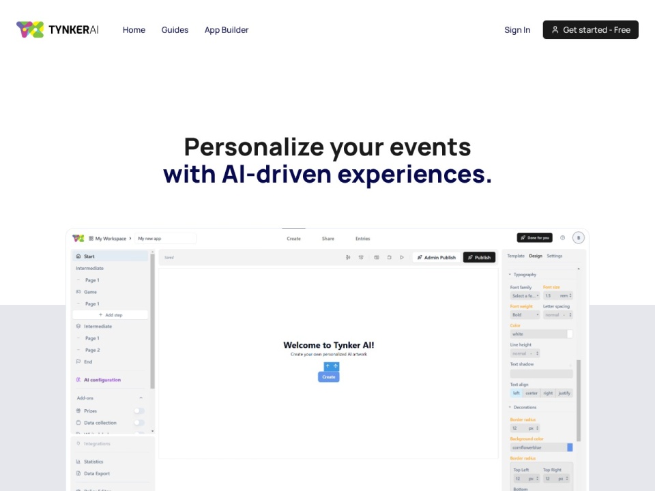Click the move-up arrow handle on Create
655x491 pixels.
pos(328,366)
